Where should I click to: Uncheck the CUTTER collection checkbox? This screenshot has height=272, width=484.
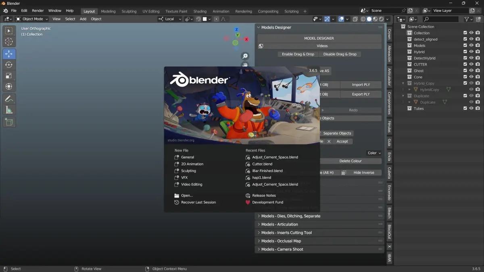pos(465,64)
